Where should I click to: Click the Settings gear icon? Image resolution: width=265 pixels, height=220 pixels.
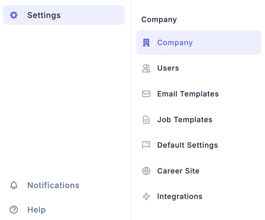pyautogui.click(x=14, y=15)
